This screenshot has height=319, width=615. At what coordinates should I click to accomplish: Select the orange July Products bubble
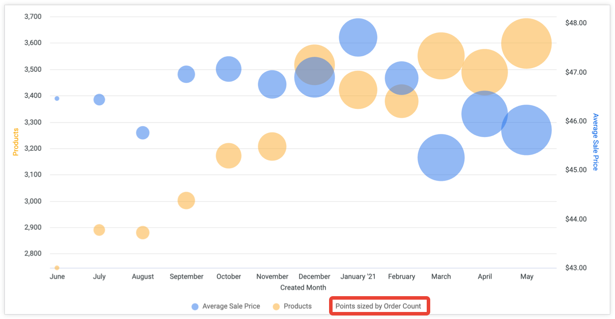tap(99, 230)
